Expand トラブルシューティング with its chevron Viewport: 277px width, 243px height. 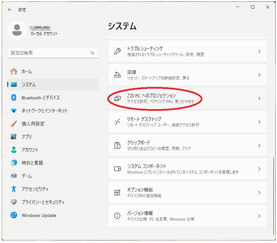pyautogui.click(x=259, y=51)
